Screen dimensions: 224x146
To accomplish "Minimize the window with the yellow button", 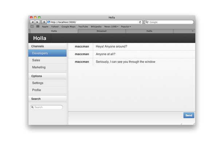I will click(x=35, y=17).
